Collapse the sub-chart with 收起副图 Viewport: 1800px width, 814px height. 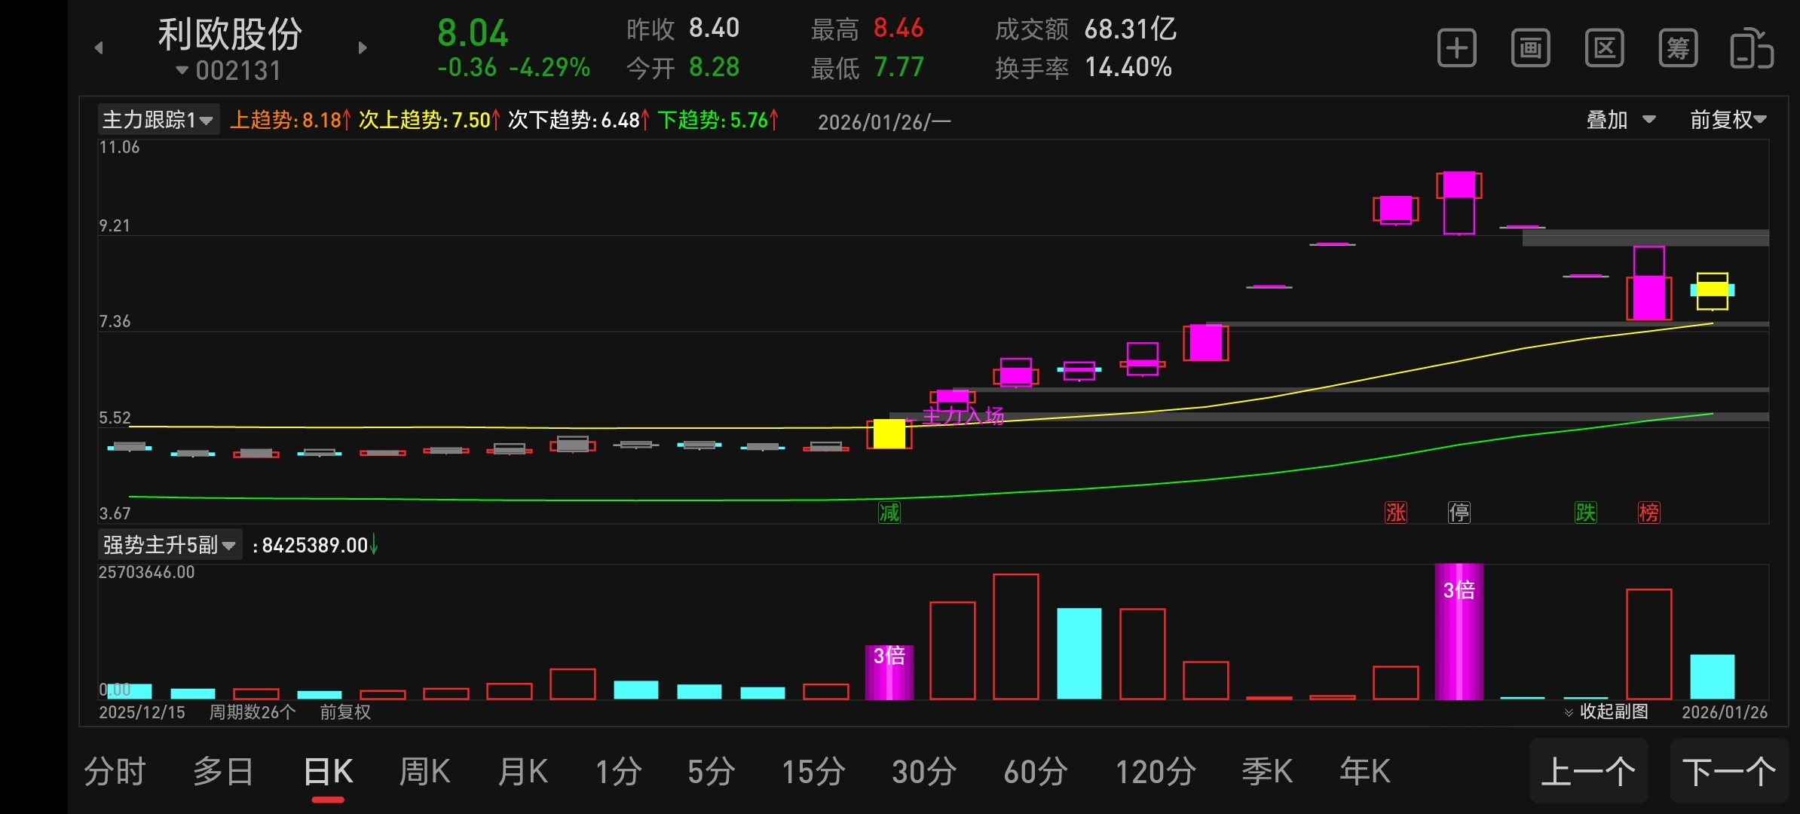coord(1606,711)
